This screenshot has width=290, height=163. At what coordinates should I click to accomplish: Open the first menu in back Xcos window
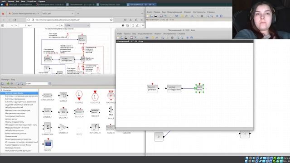149,12
